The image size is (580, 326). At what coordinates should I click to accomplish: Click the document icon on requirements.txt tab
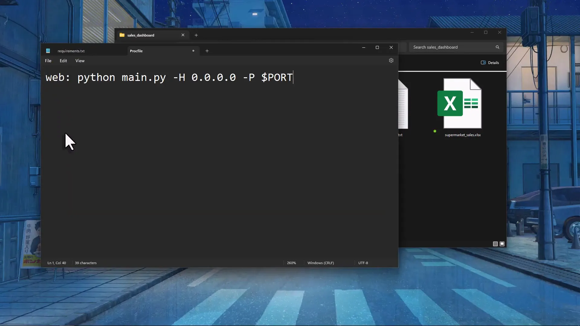(x=48, y=51)
